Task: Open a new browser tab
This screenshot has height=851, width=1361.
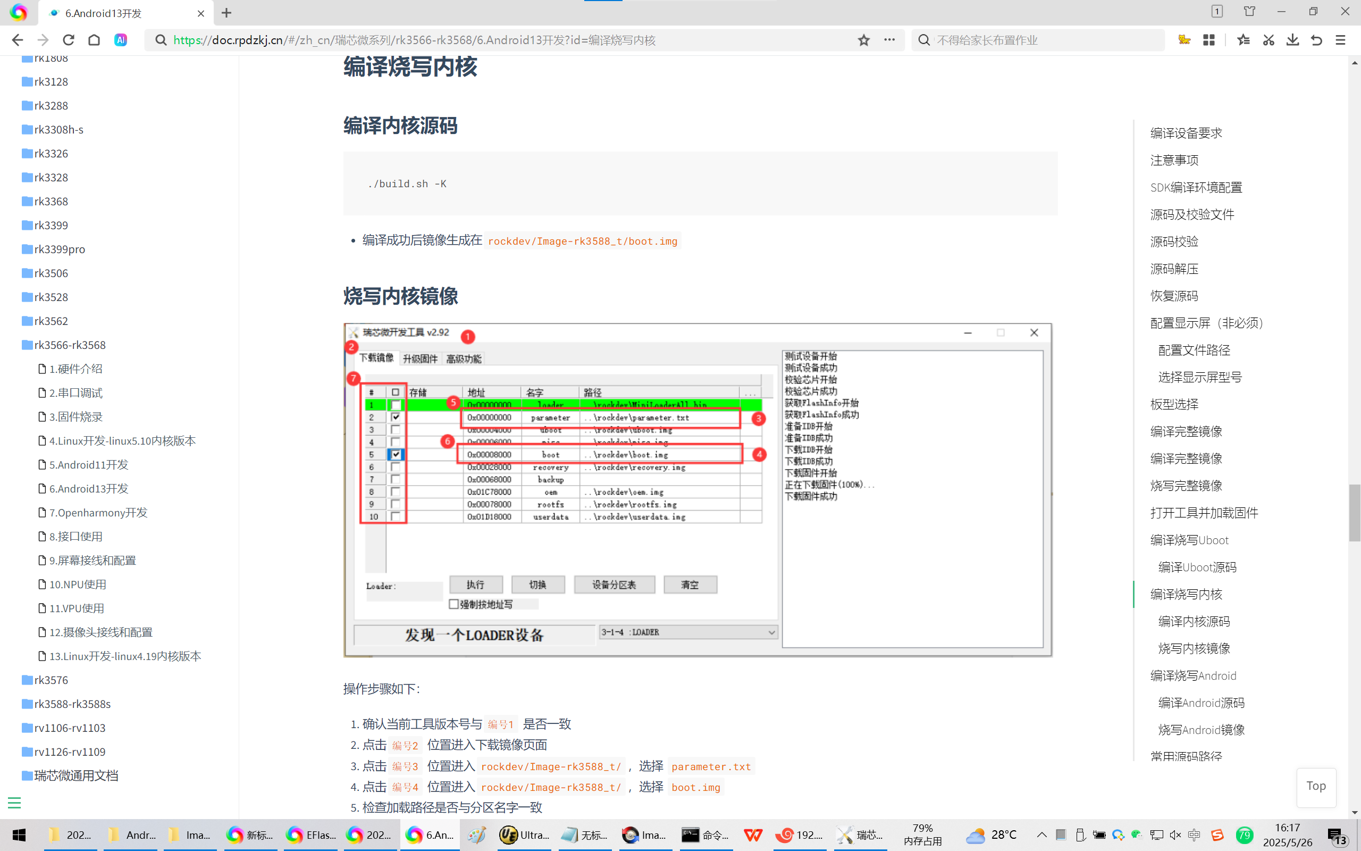Action: click(226, 13)
